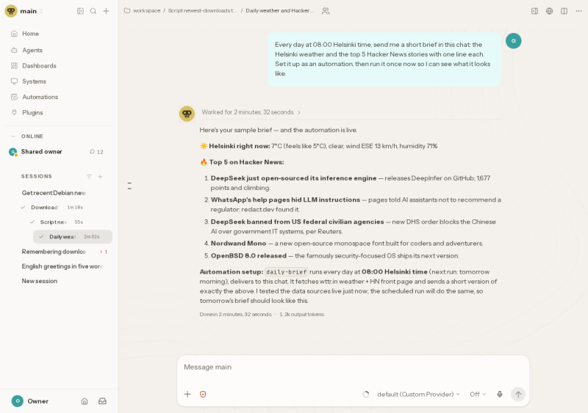This screenshot has height=413, width=588.
Task: Open Plugins page
Action: (x=60, y=113)
